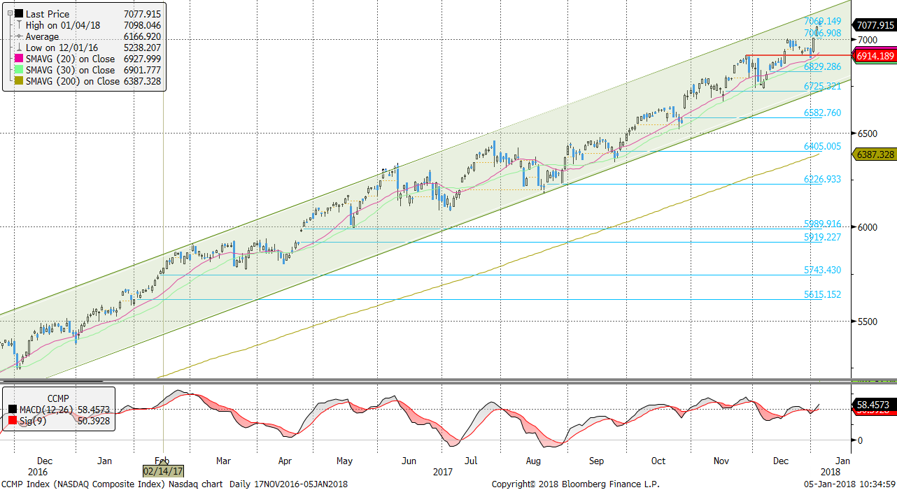Click the black Last Price color swatch

(19, 14)
